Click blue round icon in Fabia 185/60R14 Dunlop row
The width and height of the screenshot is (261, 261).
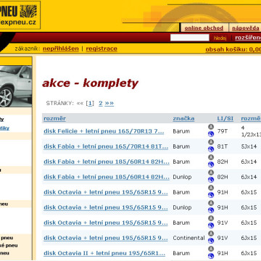click(211, 180)
